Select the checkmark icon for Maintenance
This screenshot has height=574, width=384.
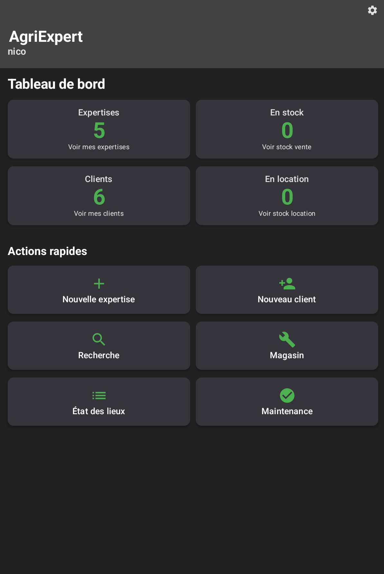click(x=287, y=396)
